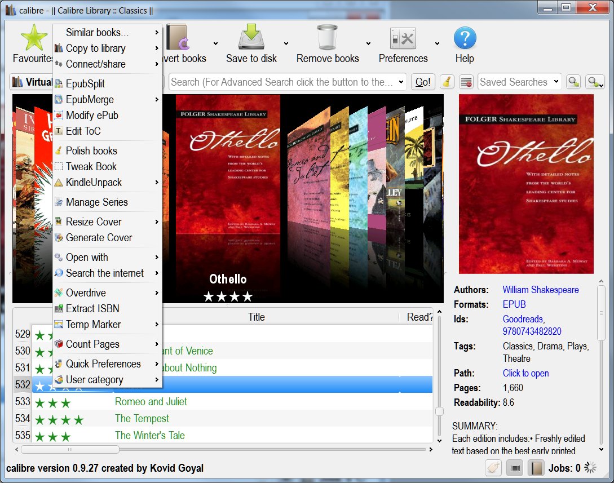Image resolution: width=614 pixels, height=483 pixels.
Task: Toggle the Book Details button in the status bar
Action: pos(536,468)
